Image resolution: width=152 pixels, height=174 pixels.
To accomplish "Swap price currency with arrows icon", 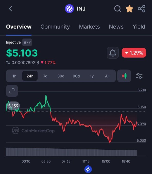I will (x=8, y=63).
